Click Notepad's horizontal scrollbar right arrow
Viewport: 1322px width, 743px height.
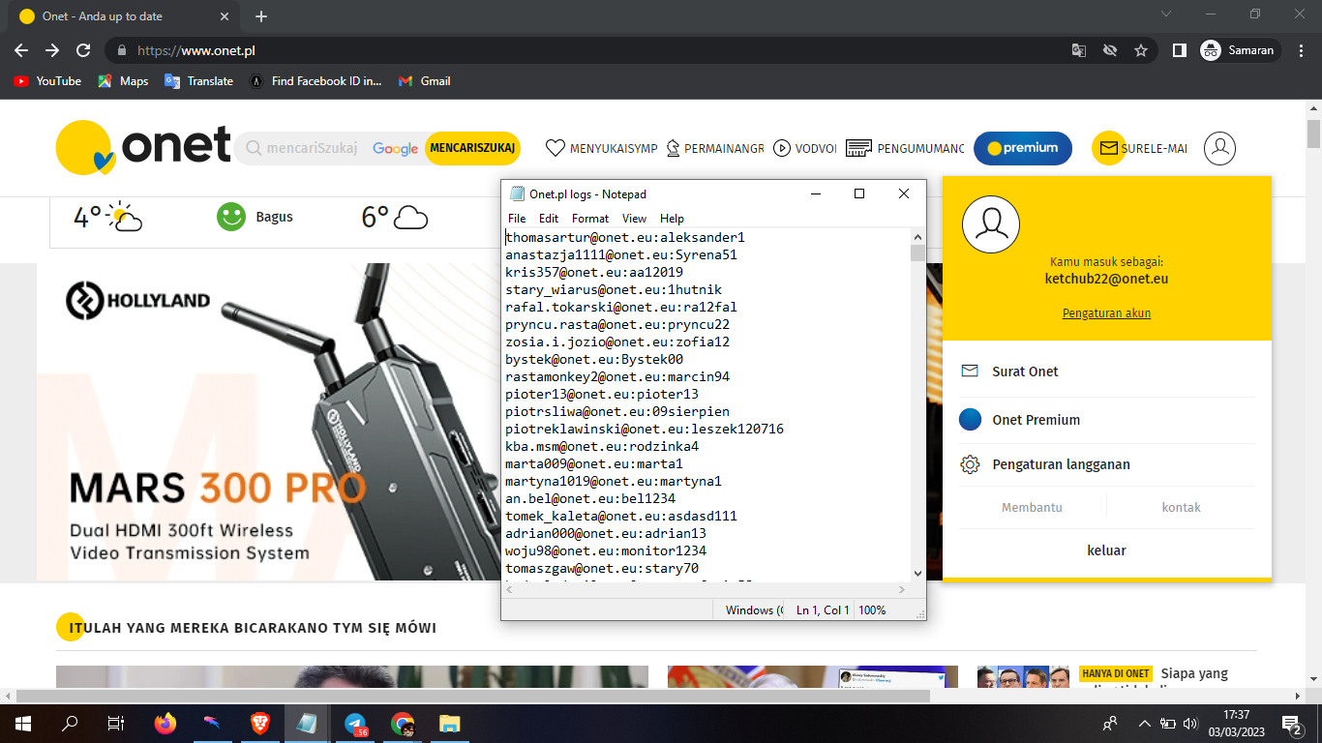(901, 590)
